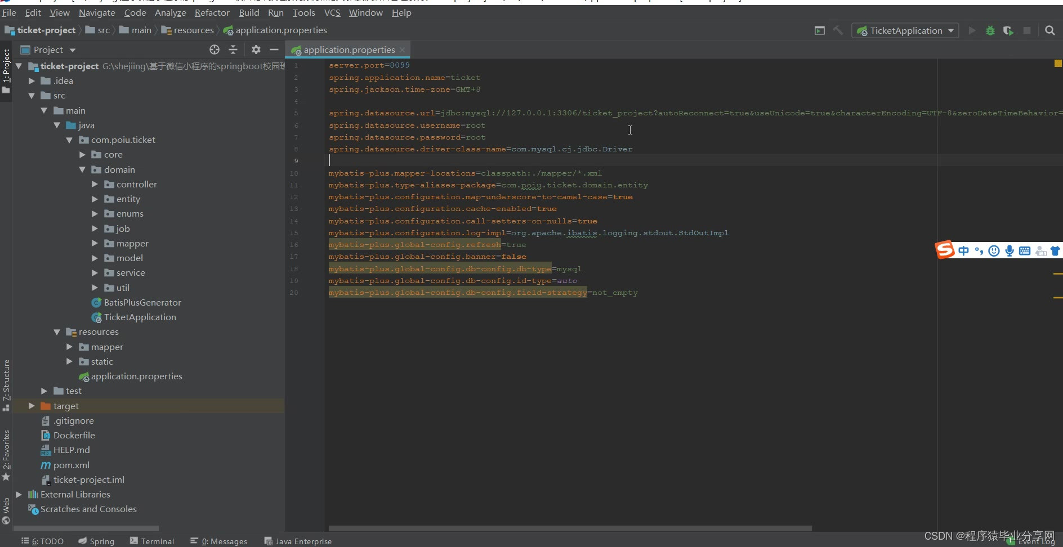This screenshot has width=1063, height=547.
Task: Start debugging with the bug icon
Action: (990, 30)
